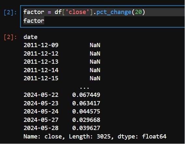Click the 'close' string in the code
The width and height of the screenshot is (185, 144).
tap(77, 12)
